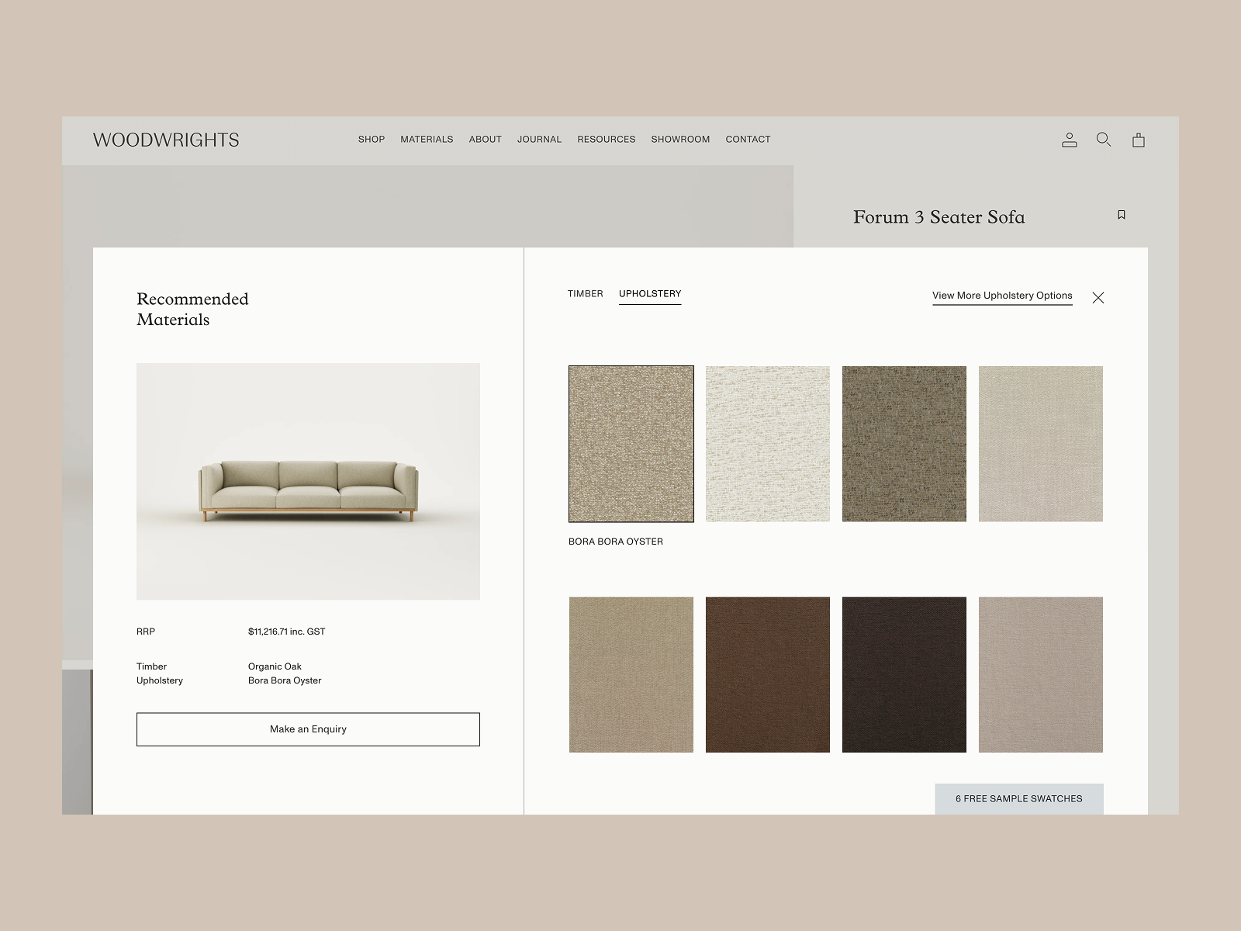Open the Journal nav link

pos(540,140)
